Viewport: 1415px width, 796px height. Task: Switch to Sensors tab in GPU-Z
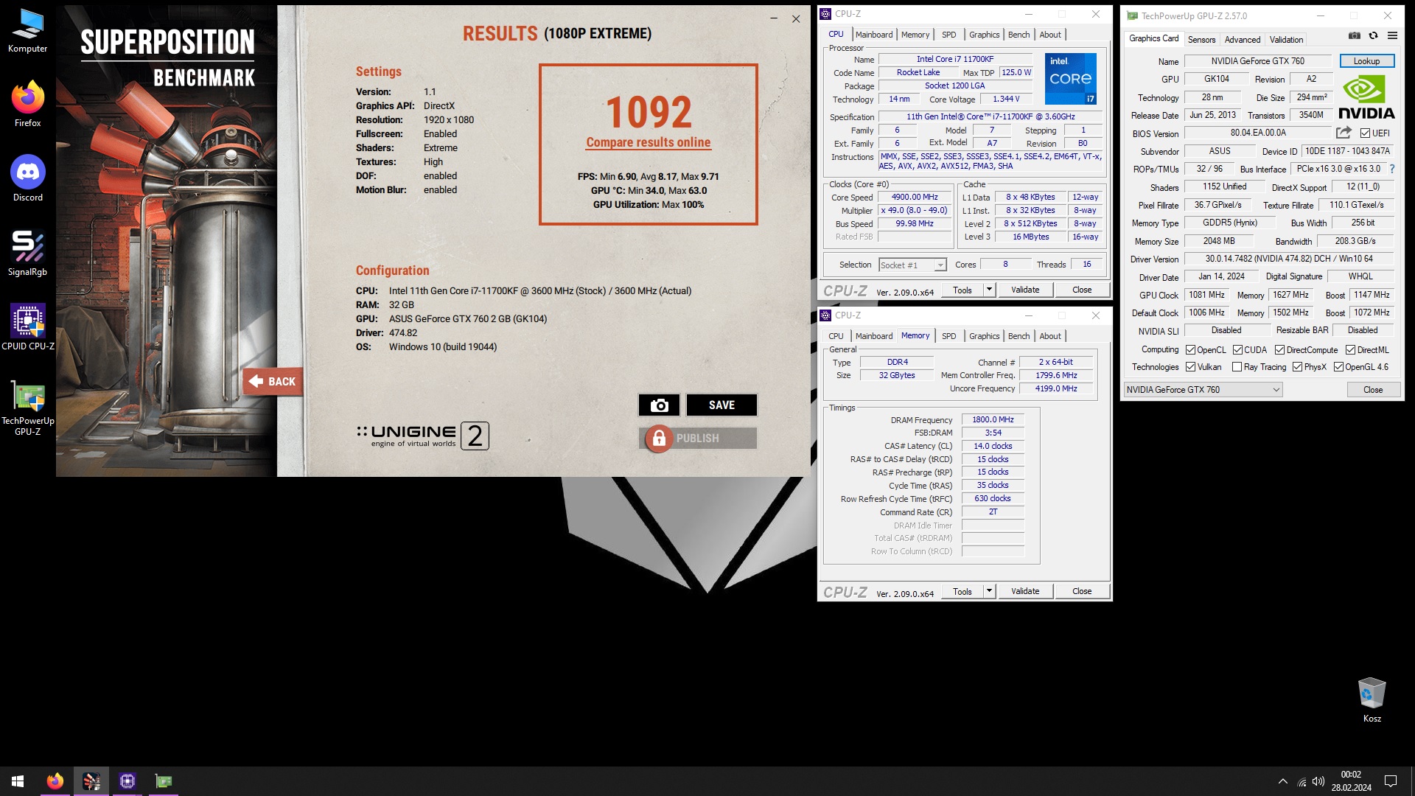pos(1201,40)
